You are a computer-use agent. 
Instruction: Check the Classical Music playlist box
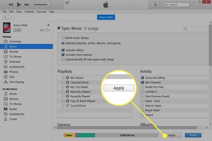point(63,83)
